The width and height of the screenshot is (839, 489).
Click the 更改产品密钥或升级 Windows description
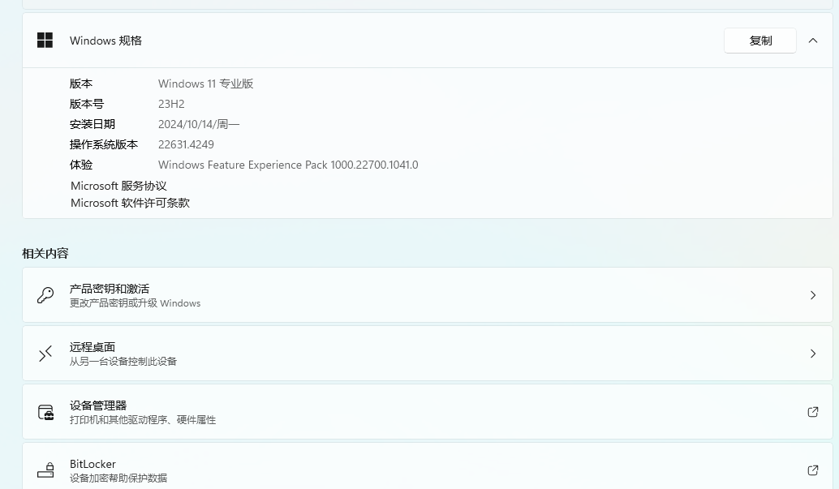pos(135,303)
